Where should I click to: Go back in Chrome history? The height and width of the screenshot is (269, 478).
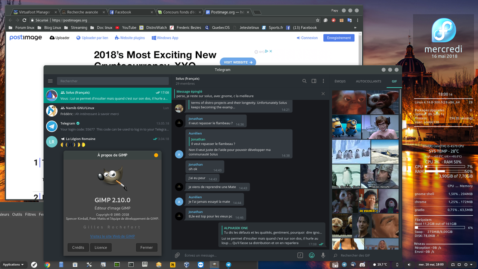tap(10, 20)
